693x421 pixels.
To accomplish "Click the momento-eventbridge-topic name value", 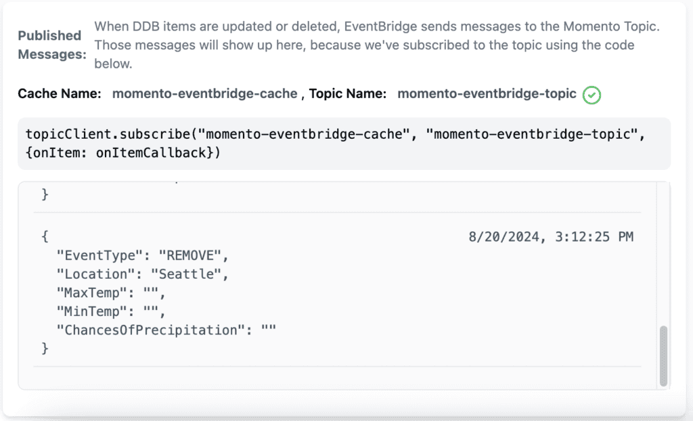I will (x=487, y=94).
